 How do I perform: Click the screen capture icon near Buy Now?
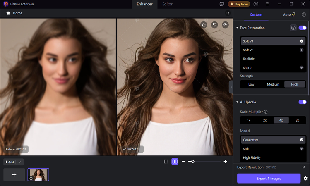(x=222, y=4)
